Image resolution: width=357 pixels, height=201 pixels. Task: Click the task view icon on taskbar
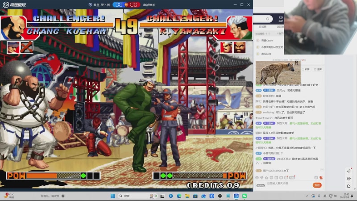[162, 196]
